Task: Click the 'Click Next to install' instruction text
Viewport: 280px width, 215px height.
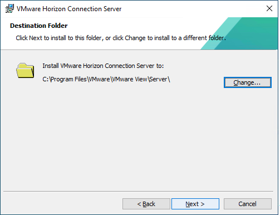Action: [x=121, y=38]
